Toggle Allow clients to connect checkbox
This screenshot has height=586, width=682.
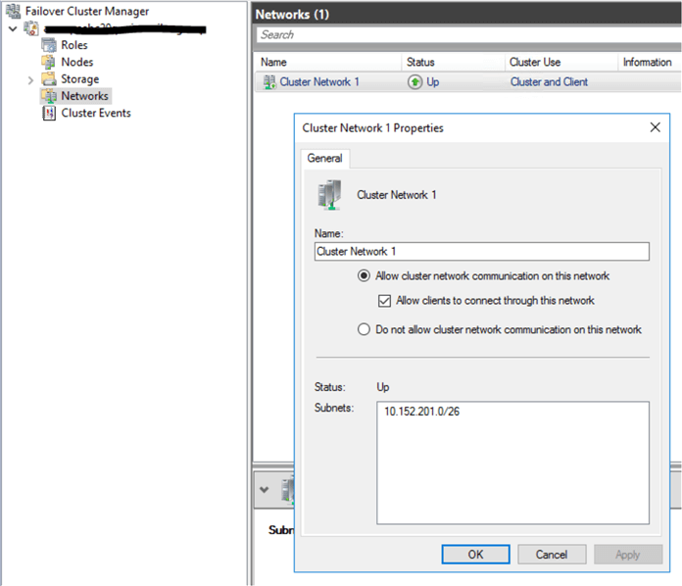(384, 301)
